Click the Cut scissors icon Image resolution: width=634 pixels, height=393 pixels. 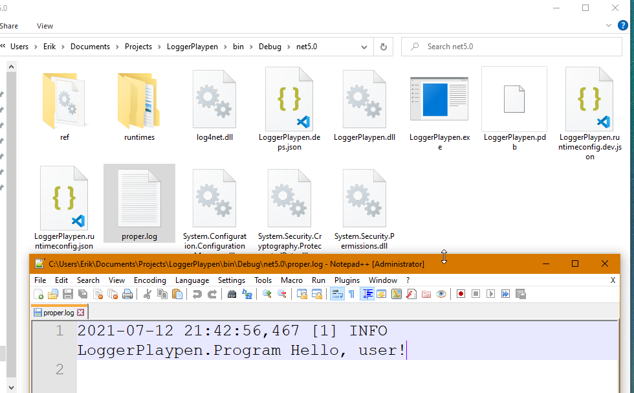(x=147, y=294)
